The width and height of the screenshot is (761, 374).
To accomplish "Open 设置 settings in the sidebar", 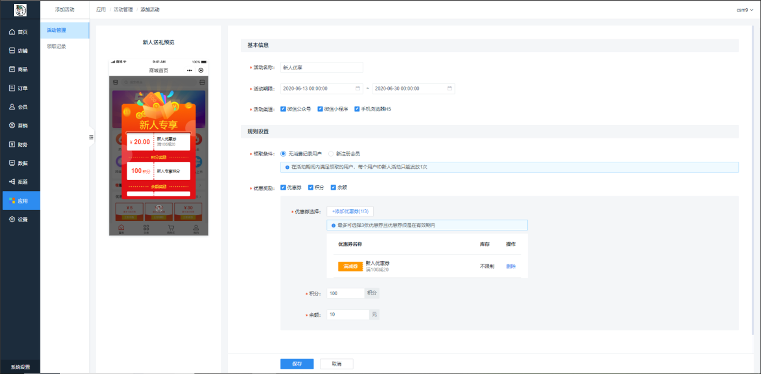I will [19, 220].
